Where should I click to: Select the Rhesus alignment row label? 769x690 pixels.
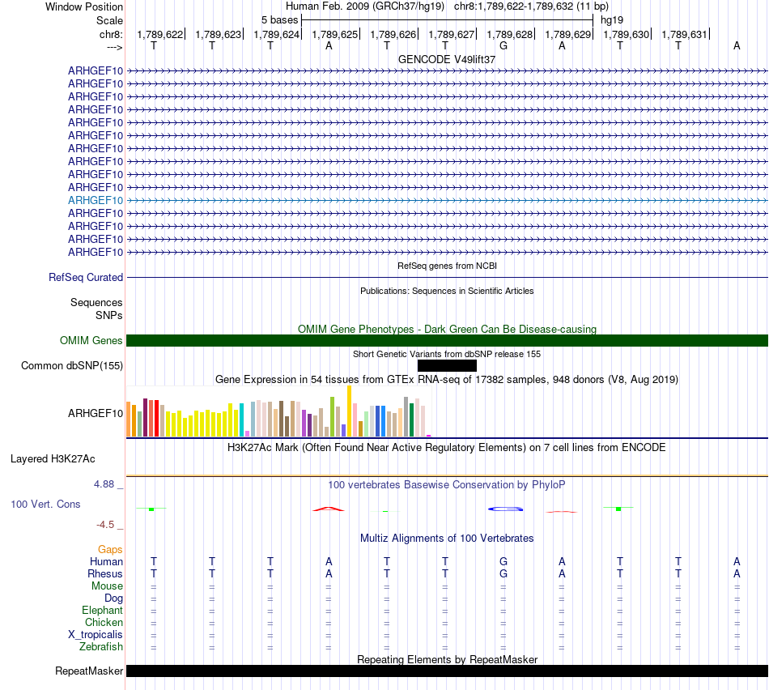(x=105, y=573)
